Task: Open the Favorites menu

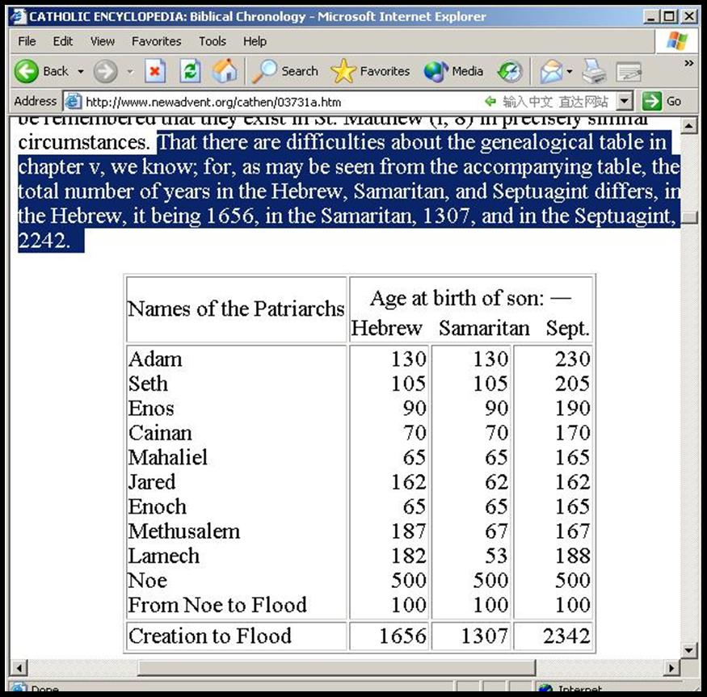Action: coord(157,41)
